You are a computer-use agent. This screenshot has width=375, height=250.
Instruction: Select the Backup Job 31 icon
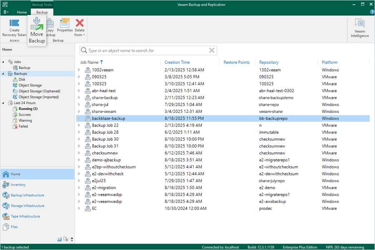[x=88, y=146]
